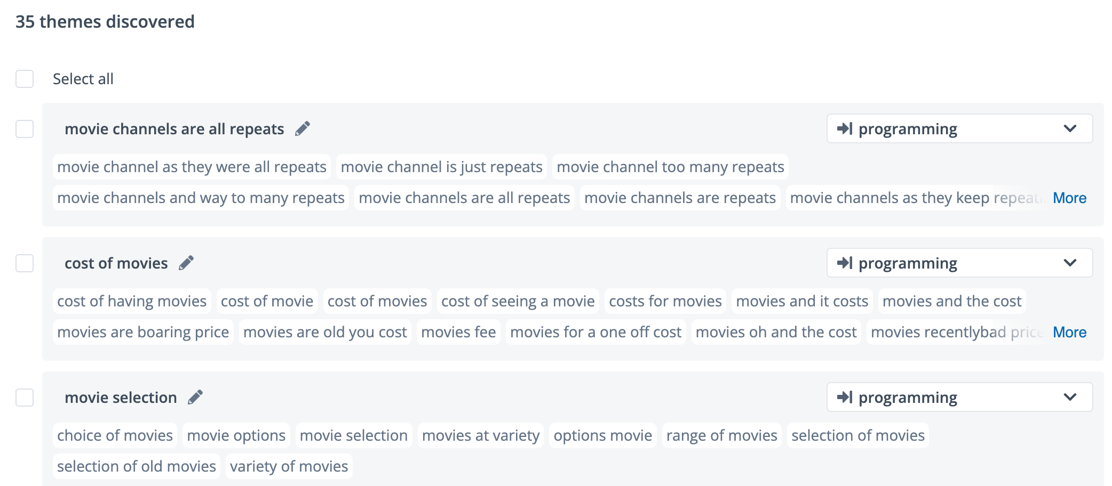This screenshot has width=1112, height=486.
Task: Tick the checkbox for the 'cost of movies' theme
Action: 25,263
